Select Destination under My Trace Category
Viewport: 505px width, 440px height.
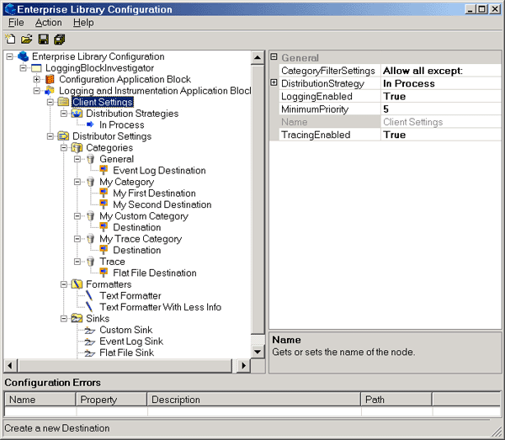[137, 250]
